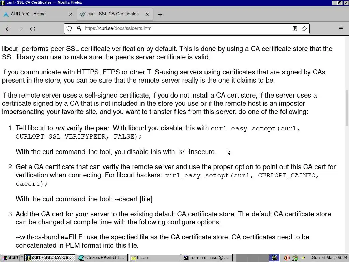Click the URL address bar

tap(186, 29)
